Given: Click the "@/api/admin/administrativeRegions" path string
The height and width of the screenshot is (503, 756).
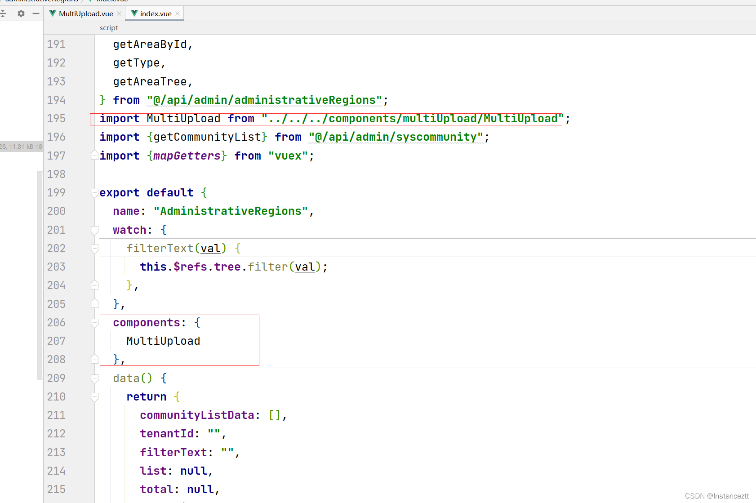Looking at the screenshot, I should tap(265, 100).
